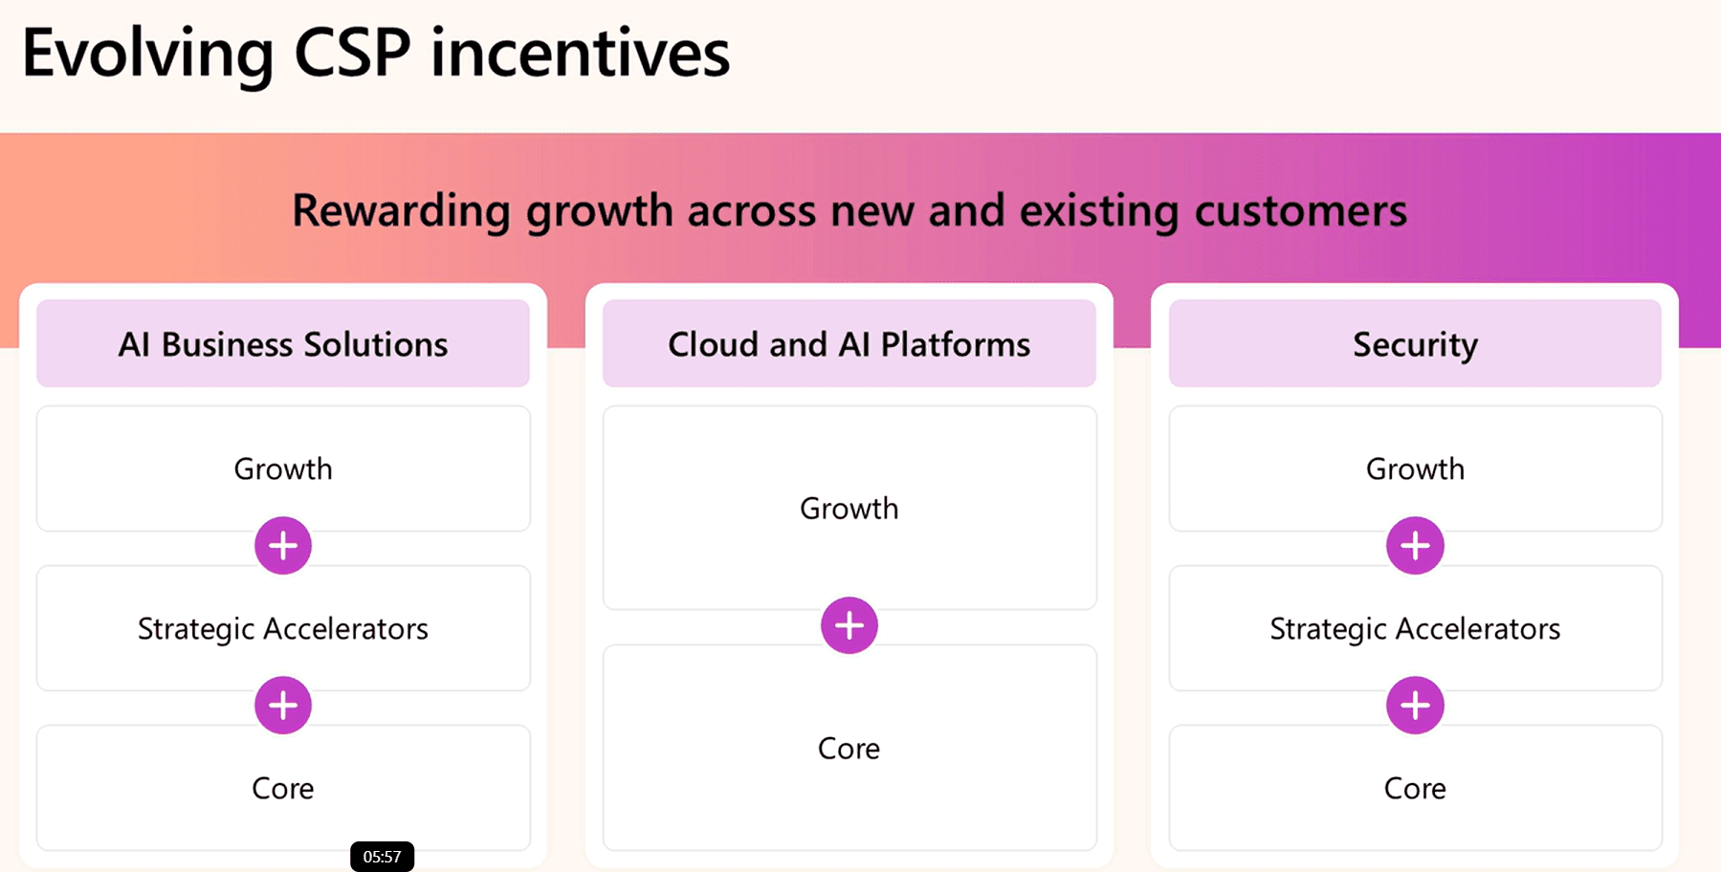The height and width of the screenshot is (872, 1721).
Task: Open Growth box under Cloud and AI Platforms
Action: (x=849, y=508)
